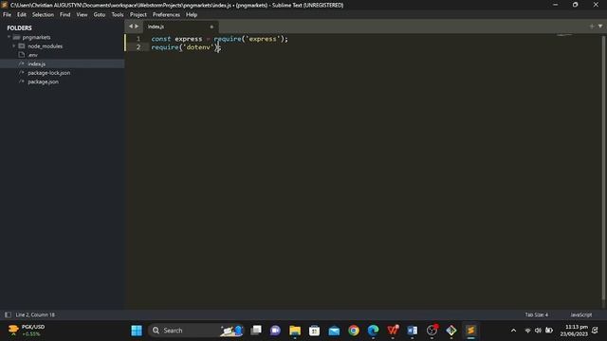The height and width of the screenshot is (341, 607).
Task: Change JavaScript syntax in status bar
Action: (x=580, y=314)
